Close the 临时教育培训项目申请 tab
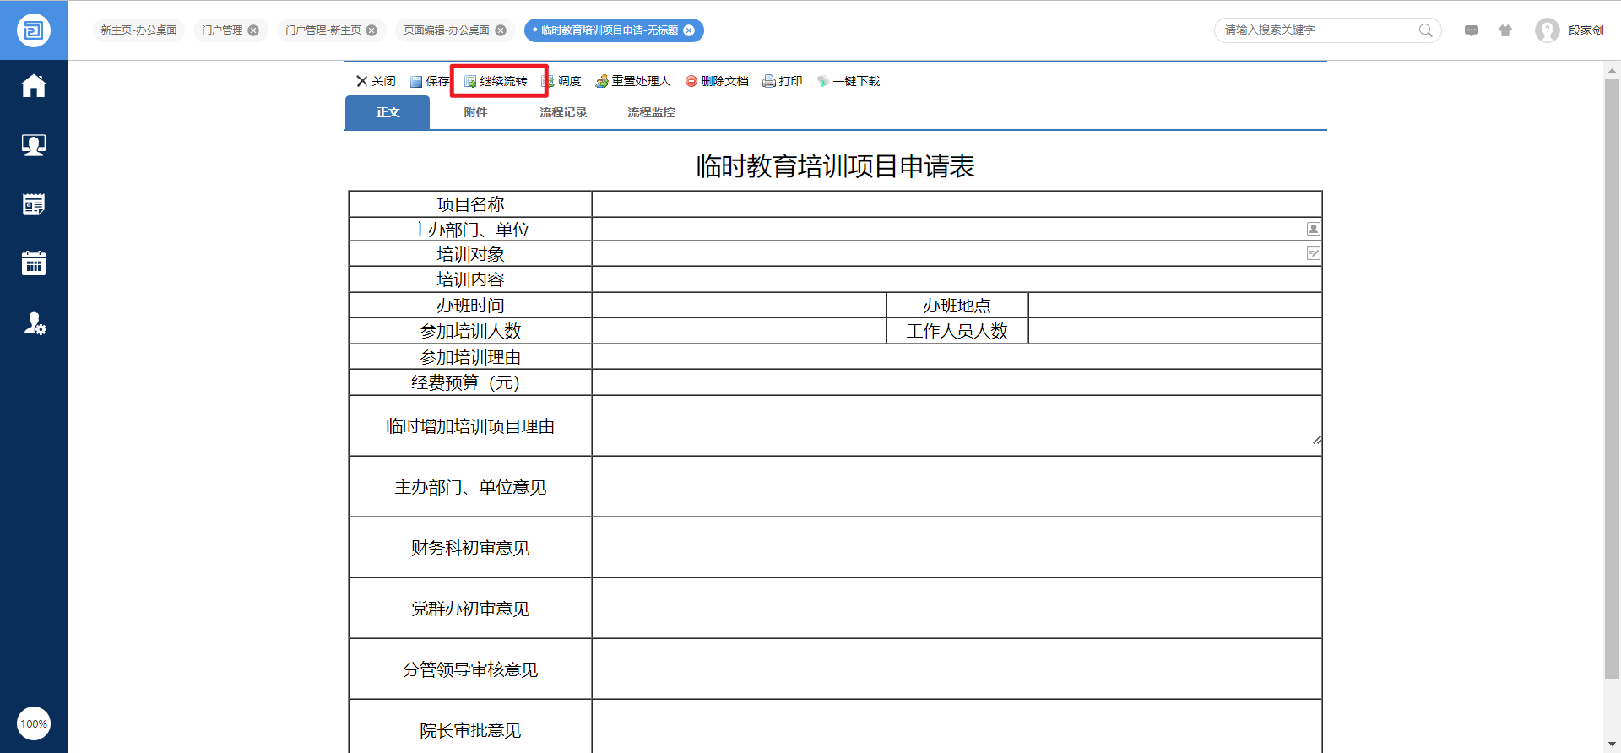Screen dimensions: 1621x753 tap(689, 30)
